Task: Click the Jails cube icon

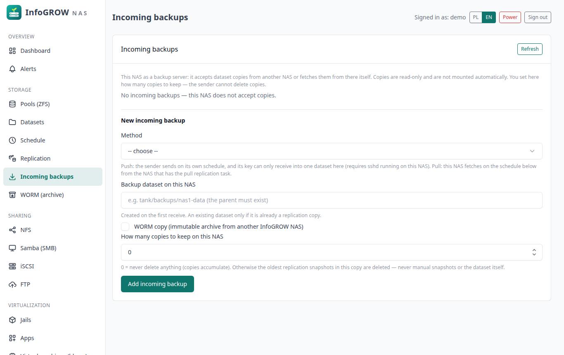Action: click(12, 320)
